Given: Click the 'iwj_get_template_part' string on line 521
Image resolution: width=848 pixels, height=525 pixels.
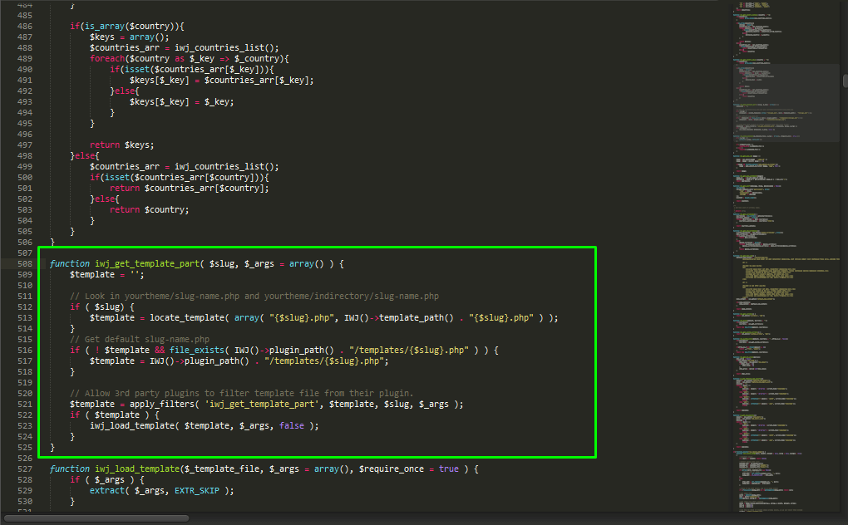Looking at the screenshot, I should tap(262, 404).
